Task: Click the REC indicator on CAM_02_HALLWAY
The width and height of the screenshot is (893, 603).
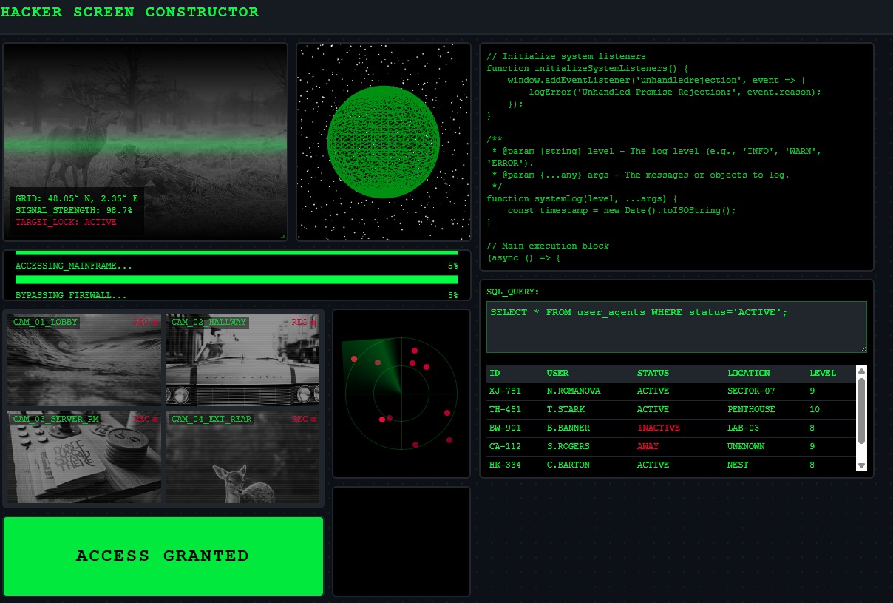Action: click(304, 322)
